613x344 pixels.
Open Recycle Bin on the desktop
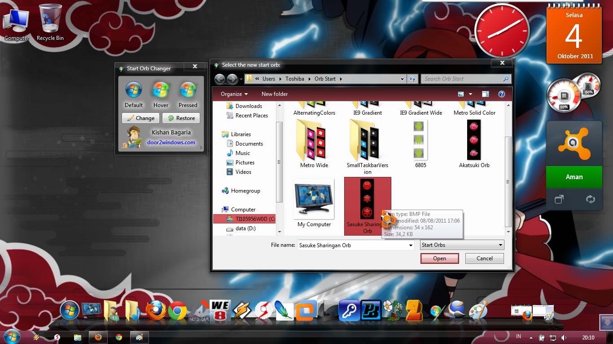[x=50, y=22]
